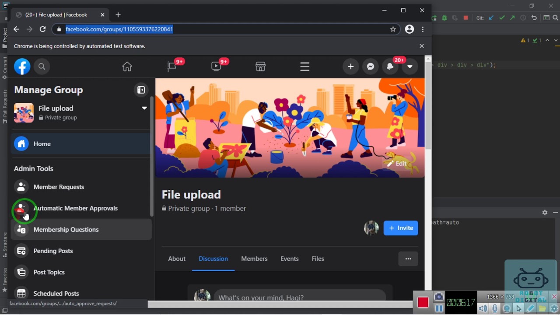Screen dimensions: 560x315
Task: Open Messenger icon
Action: coord(370,66)
